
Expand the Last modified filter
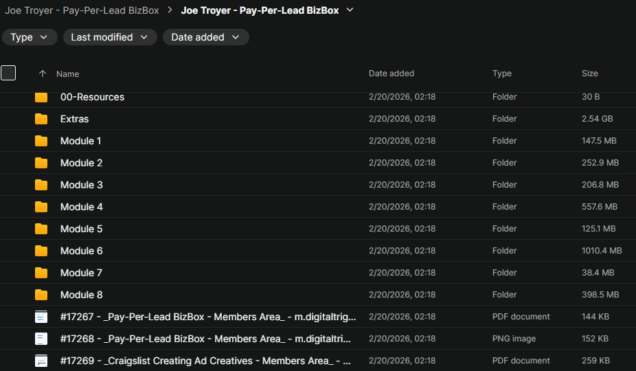110,37
